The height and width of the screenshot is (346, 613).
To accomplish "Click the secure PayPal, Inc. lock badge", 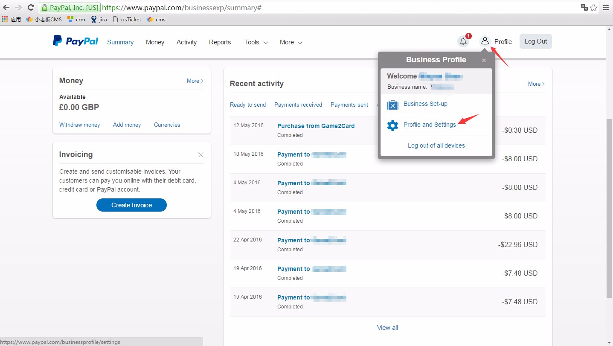I will click(70, 8).
